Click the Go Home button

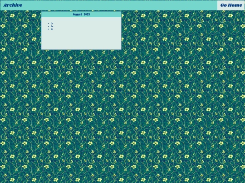tap(231, 5)
